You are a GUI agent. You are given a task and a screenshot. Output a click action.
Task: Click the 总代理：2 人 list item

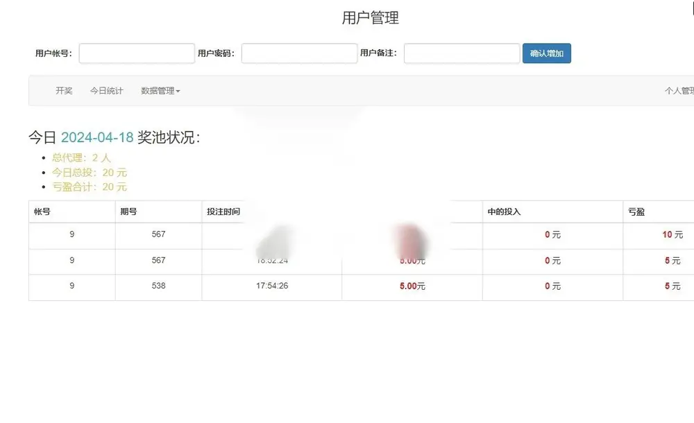[81, 157]
